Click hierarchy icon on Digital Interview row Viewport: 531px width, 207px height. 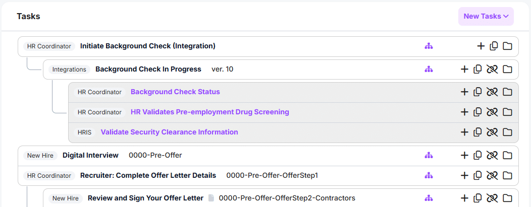429,156
